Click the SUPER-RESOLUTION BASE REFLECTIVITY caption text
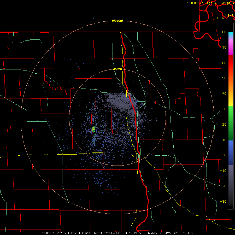This screenshot has width=235, height=235. tap(82, 233)
